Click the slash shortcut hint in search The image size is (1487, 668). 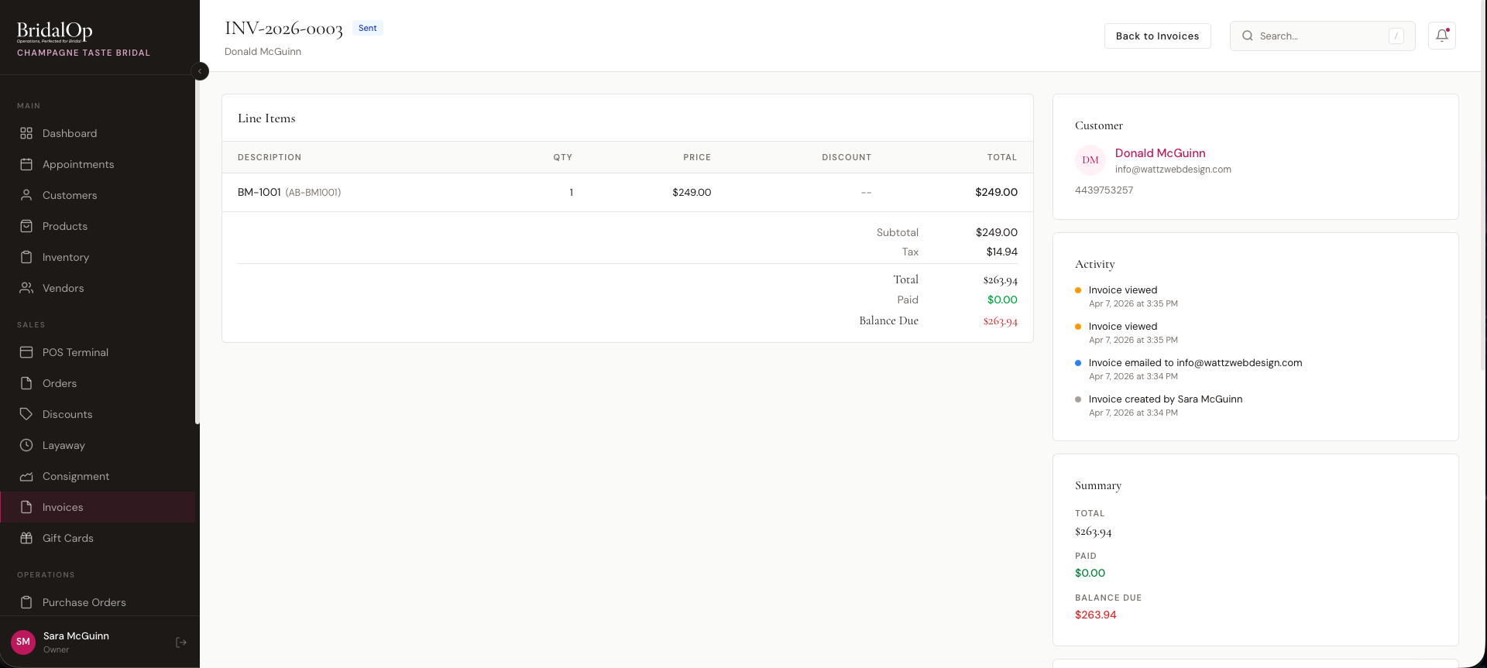click(1396, 36)
